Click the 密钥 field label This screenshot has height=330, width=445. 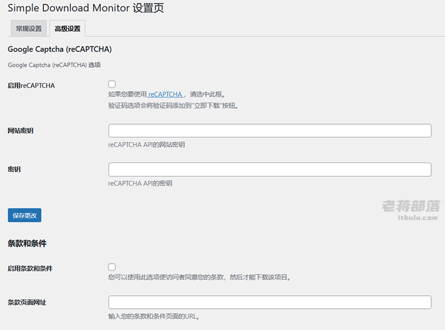(x=14, y=169)
